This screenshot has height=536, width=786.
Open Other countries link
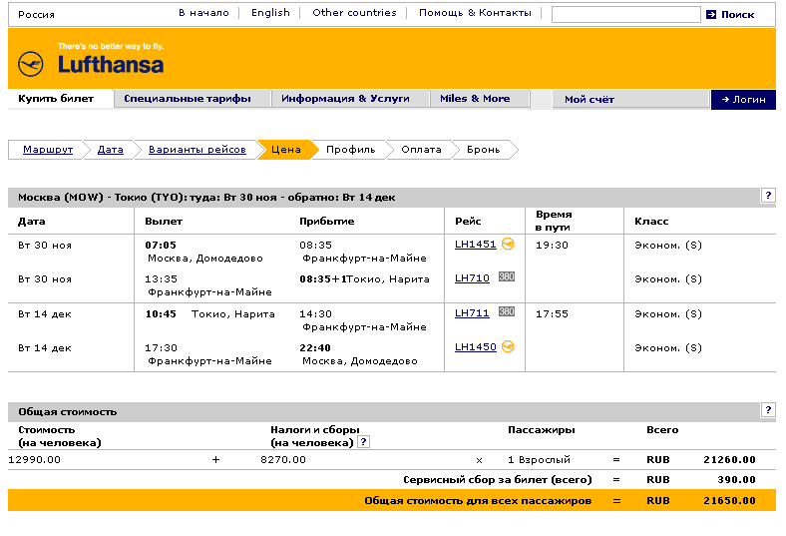pos(354,13)
